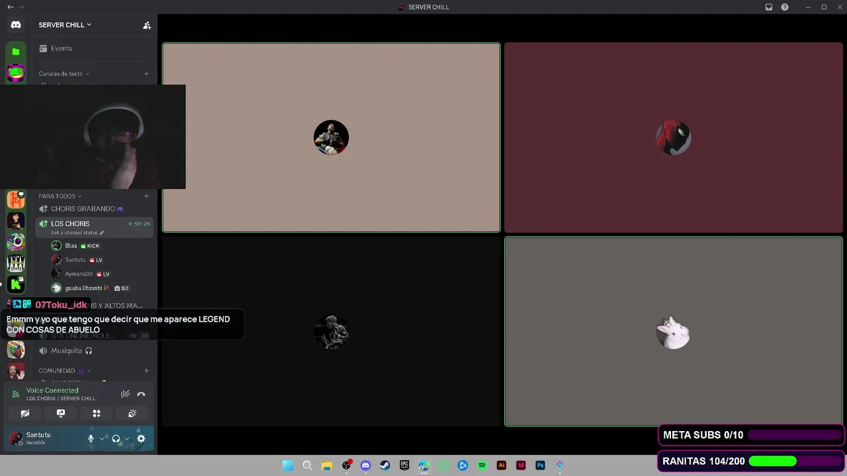
Task: Open the Activities launcher button
Action: pyautogui.click(x=97, y=413)
